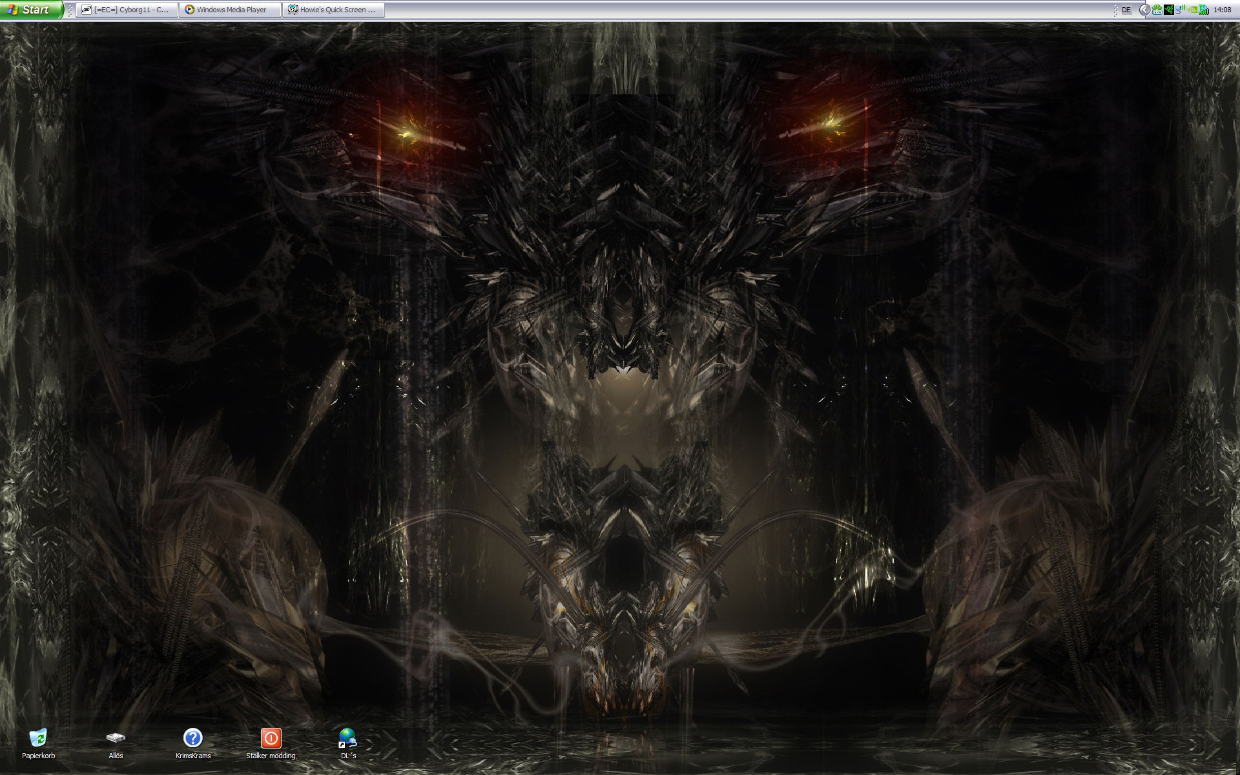The image size is (1240, 775).
Task: Click the green signal bars tray icon
Action: 1204,10
